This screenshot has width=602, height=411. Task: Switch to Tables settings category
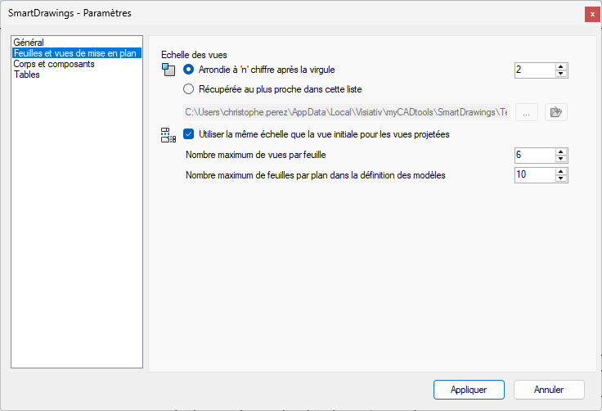pyautogui.click(x=27, y=74)
